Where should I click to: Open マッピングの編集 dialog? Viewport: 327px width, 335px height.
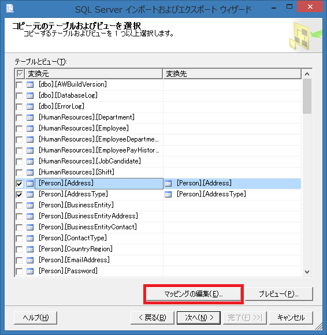pos(194,294)
